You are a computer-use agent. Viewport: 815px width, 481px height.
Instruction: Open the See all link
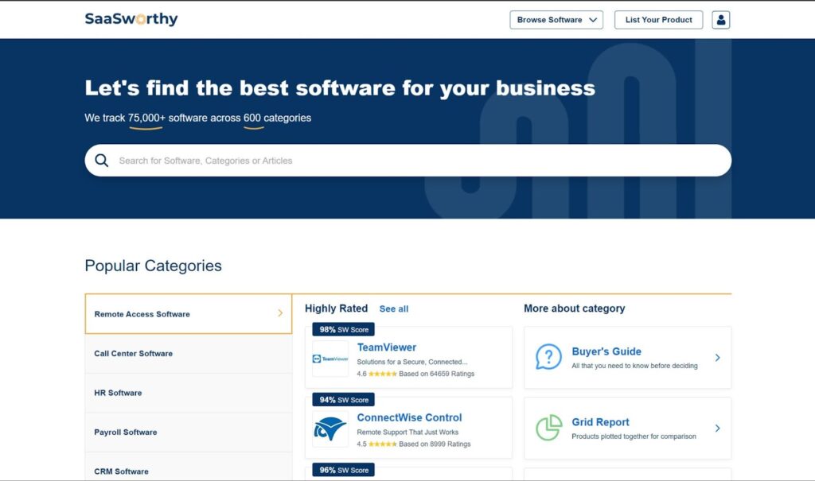394,308
